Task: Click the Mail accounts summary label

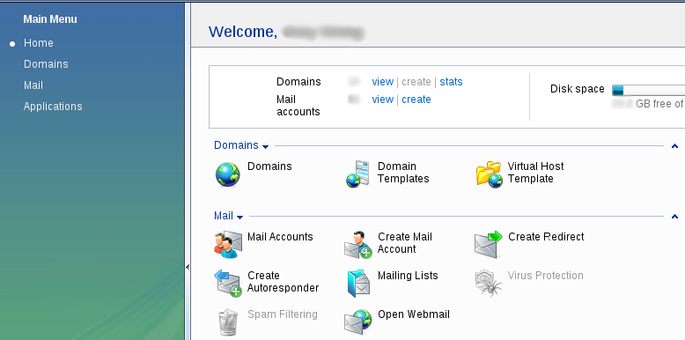Action: (298, 106)
